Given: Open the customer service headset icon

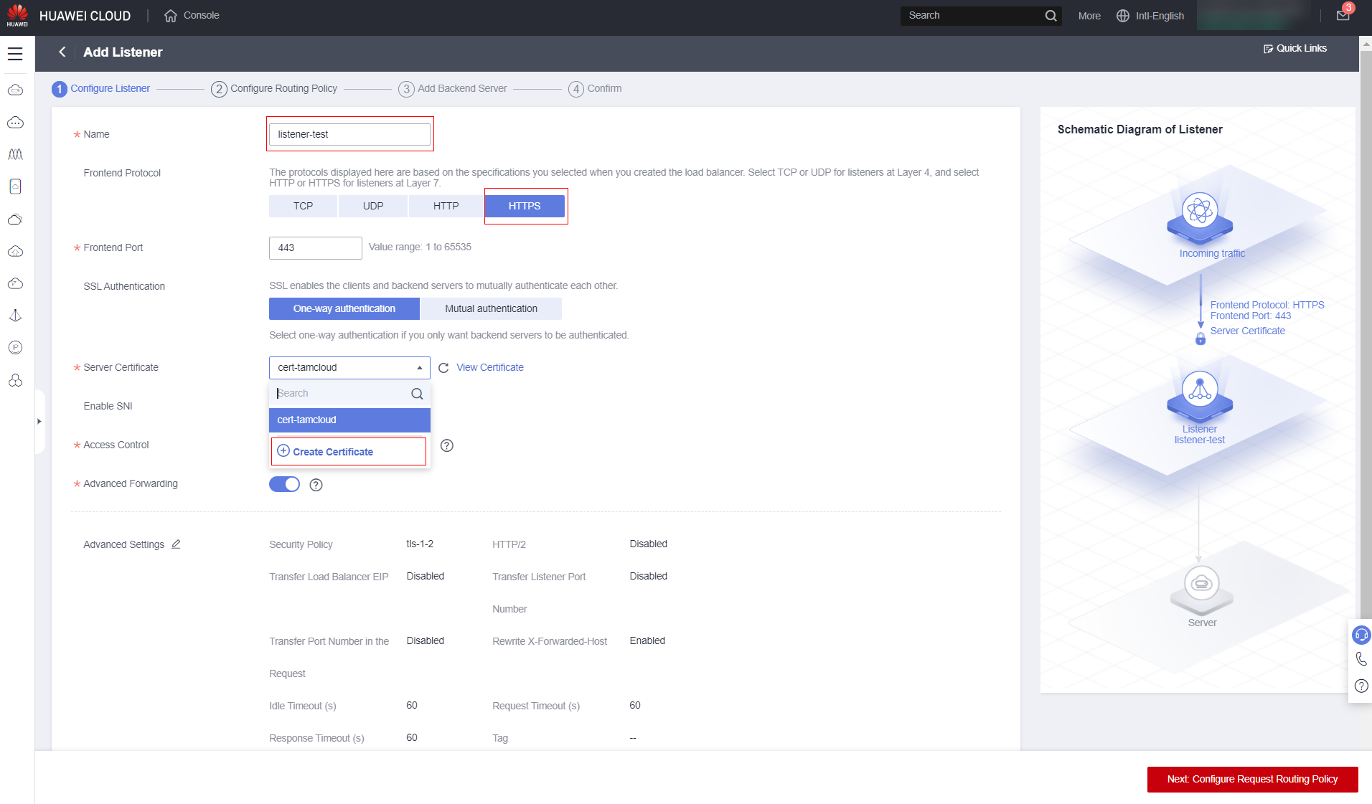Looking at the screenshot, I should click(x=1361, y=635).
